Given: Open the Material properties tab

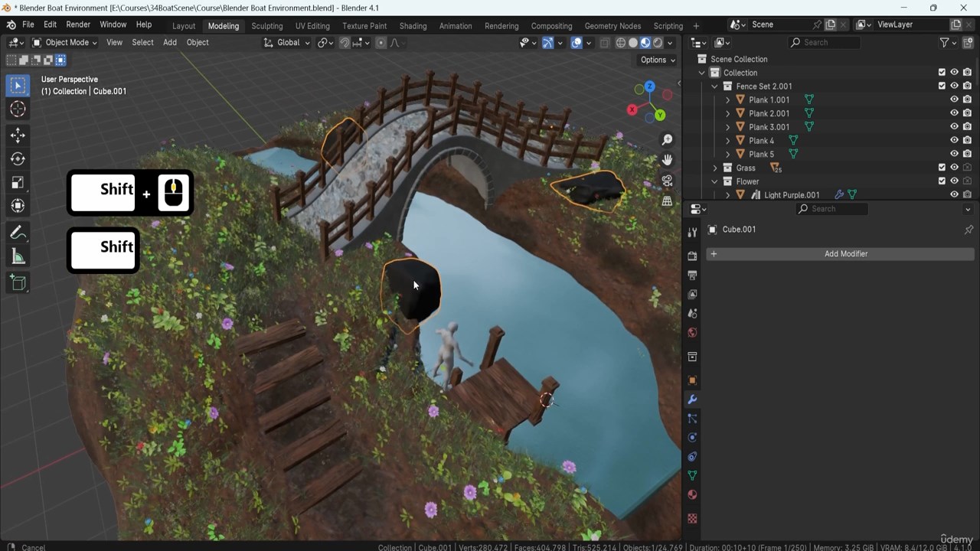Looking at the screenshot, I should click(x=692, y=495).
